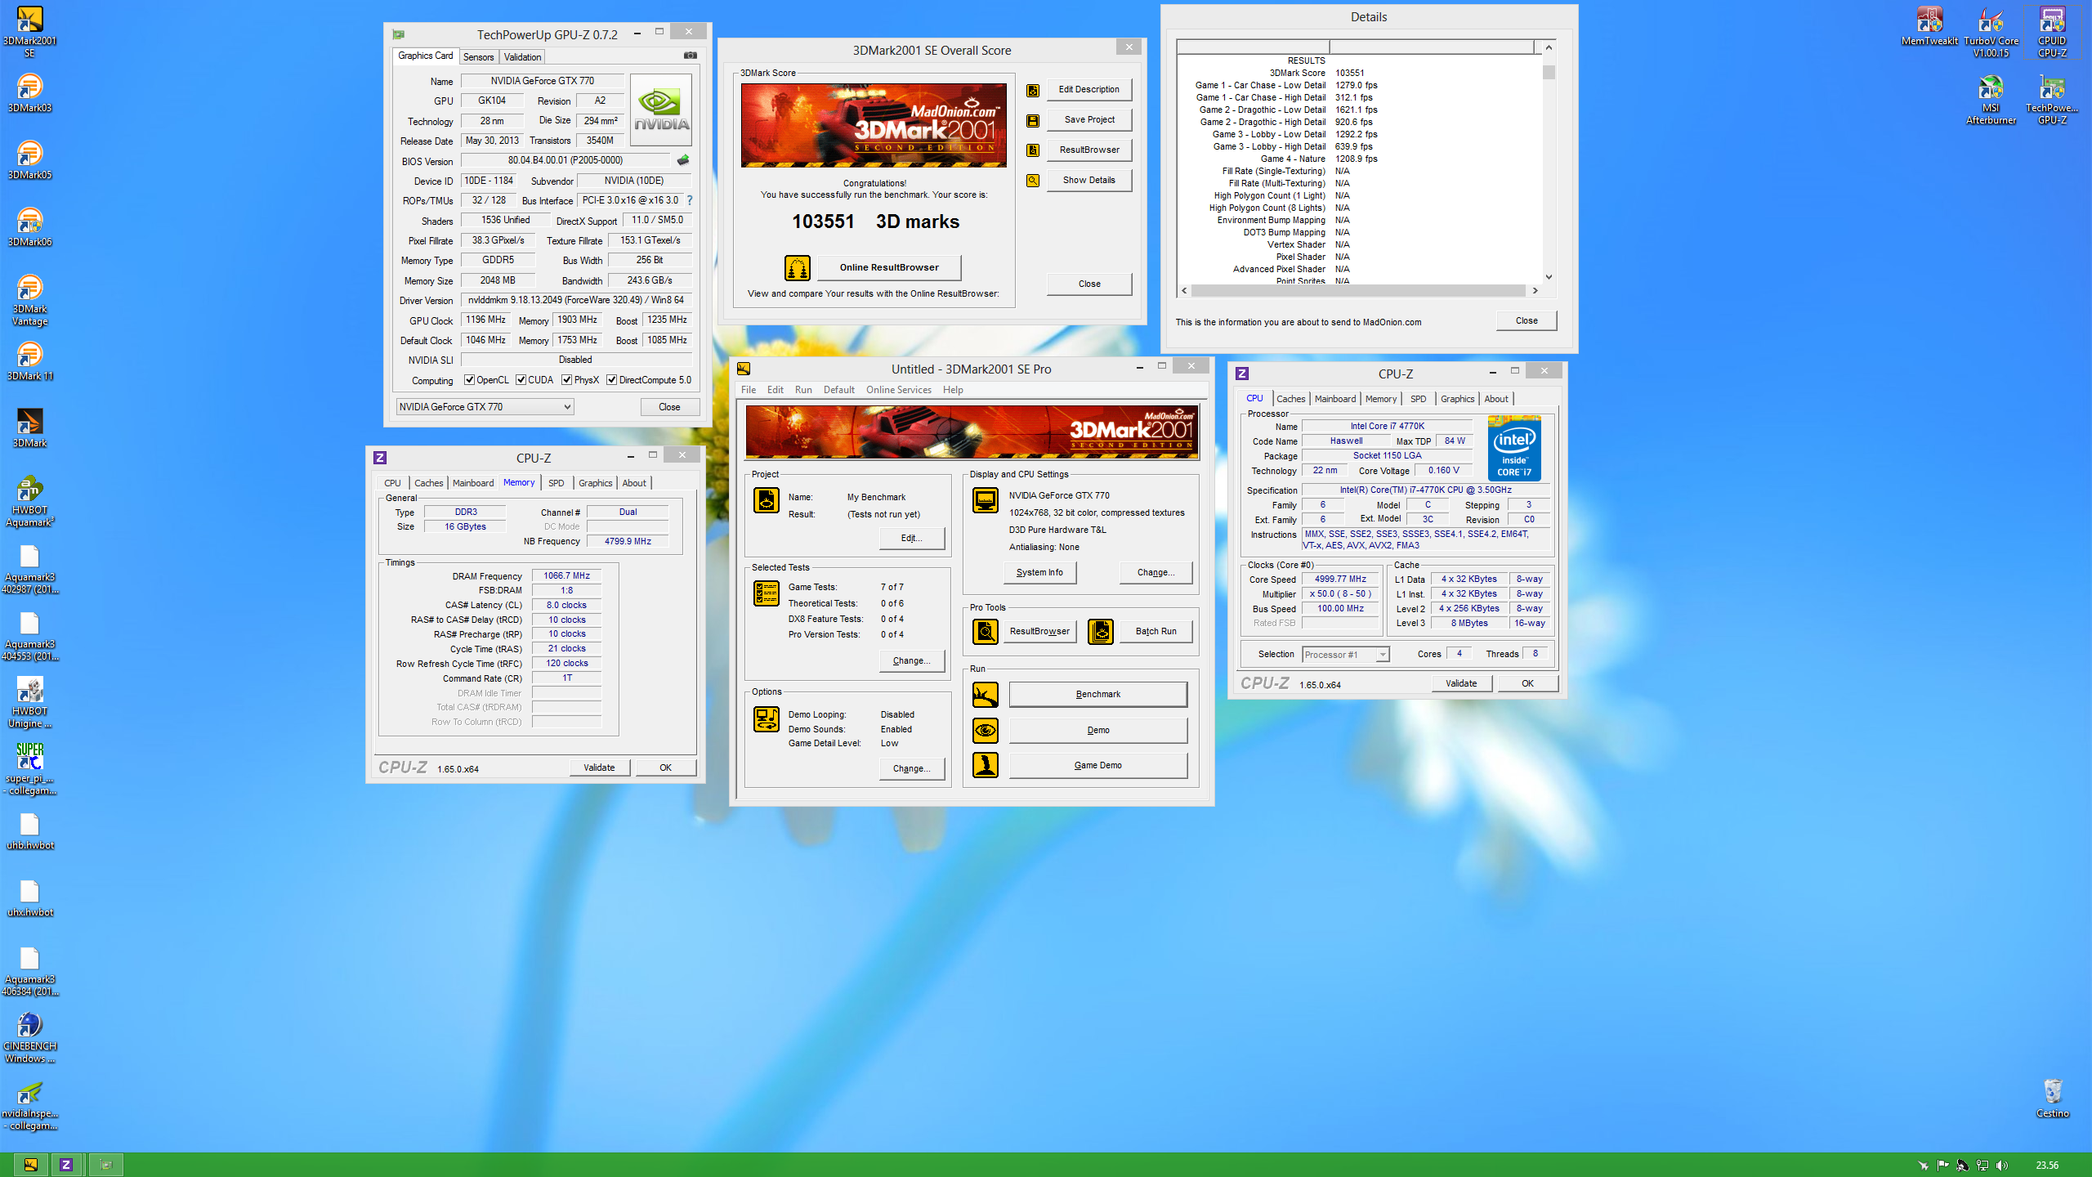Toggle the OpenCL checkbox in GPU-Z
This screenshot has width=2092, height=1177.
pyautogui.click(x=469, y=380)
